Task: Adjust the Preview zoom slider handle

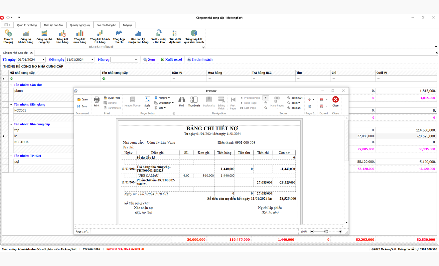Action: tap(326, 231)
